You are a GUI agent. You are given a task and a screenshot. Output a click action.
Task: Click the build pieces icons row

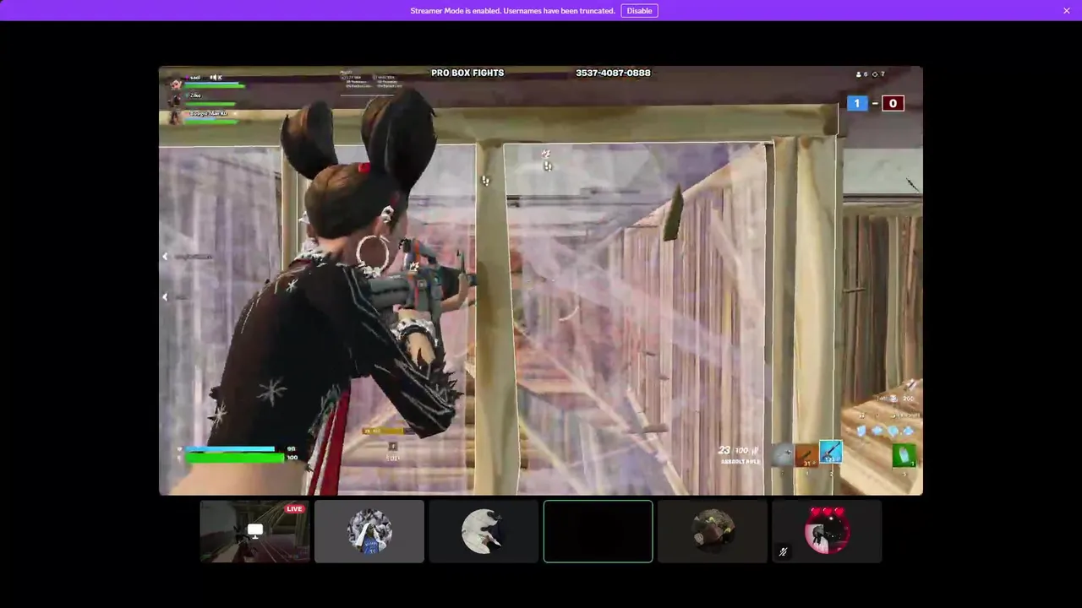[885, 431]
